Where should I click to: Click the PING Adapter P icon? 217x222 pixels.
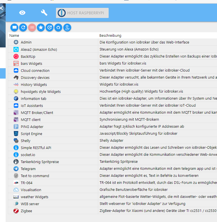click(x=16, y=127)
